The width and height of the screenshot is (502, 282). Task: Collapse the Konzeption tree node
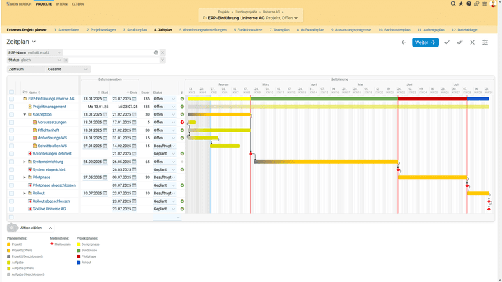pyautogui.click(x=24, y=114)
